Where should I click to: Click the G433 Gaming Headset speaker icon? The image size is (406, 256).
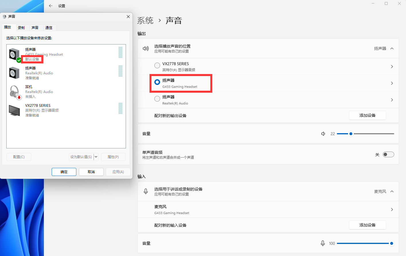click(14, 54)
